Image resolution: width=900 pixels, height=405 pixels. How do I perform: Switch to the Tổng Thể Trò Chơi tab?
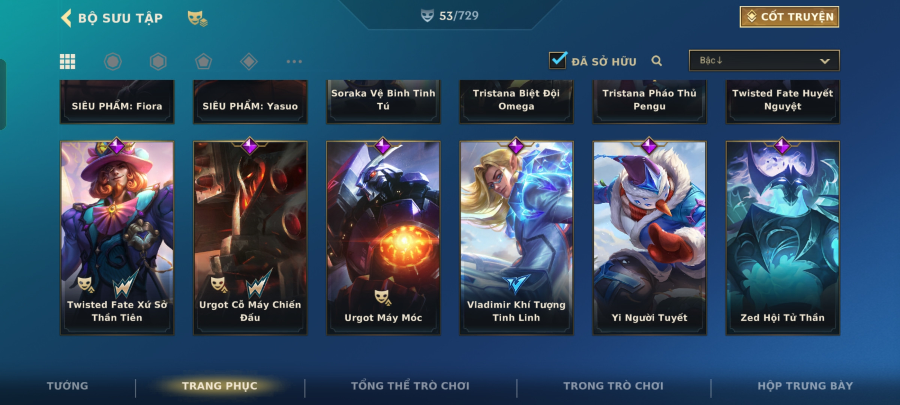tap(410, 386)
